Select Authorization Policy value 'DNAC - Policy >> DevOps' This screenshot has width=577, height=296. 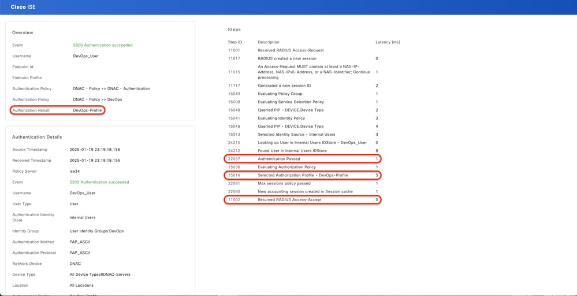coord(98,99)
